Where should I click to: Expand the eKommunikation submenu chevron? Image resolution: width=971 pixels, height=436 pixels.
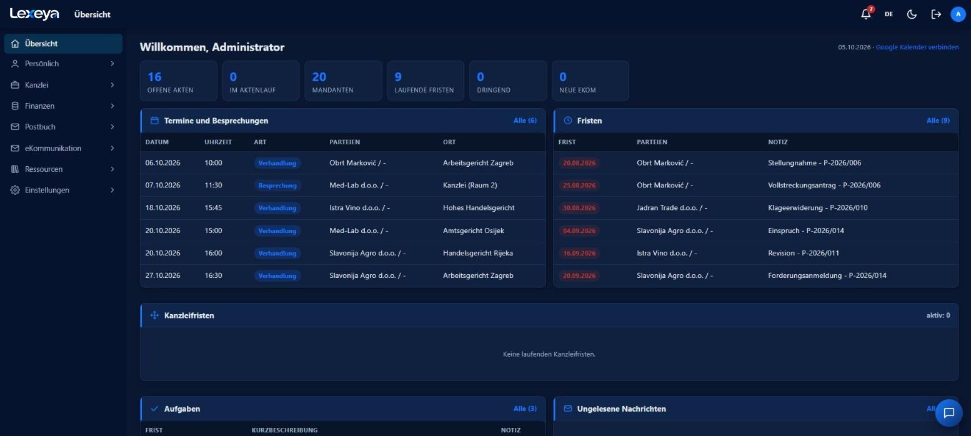coord(112,148)
